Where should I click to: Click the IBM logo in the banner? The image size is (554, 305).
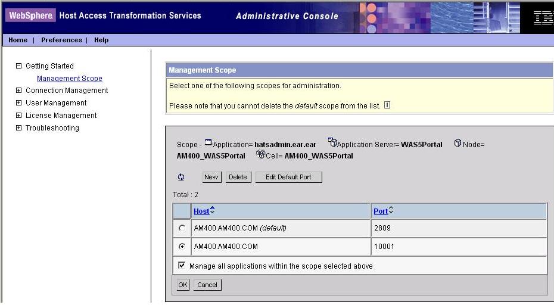543,17
